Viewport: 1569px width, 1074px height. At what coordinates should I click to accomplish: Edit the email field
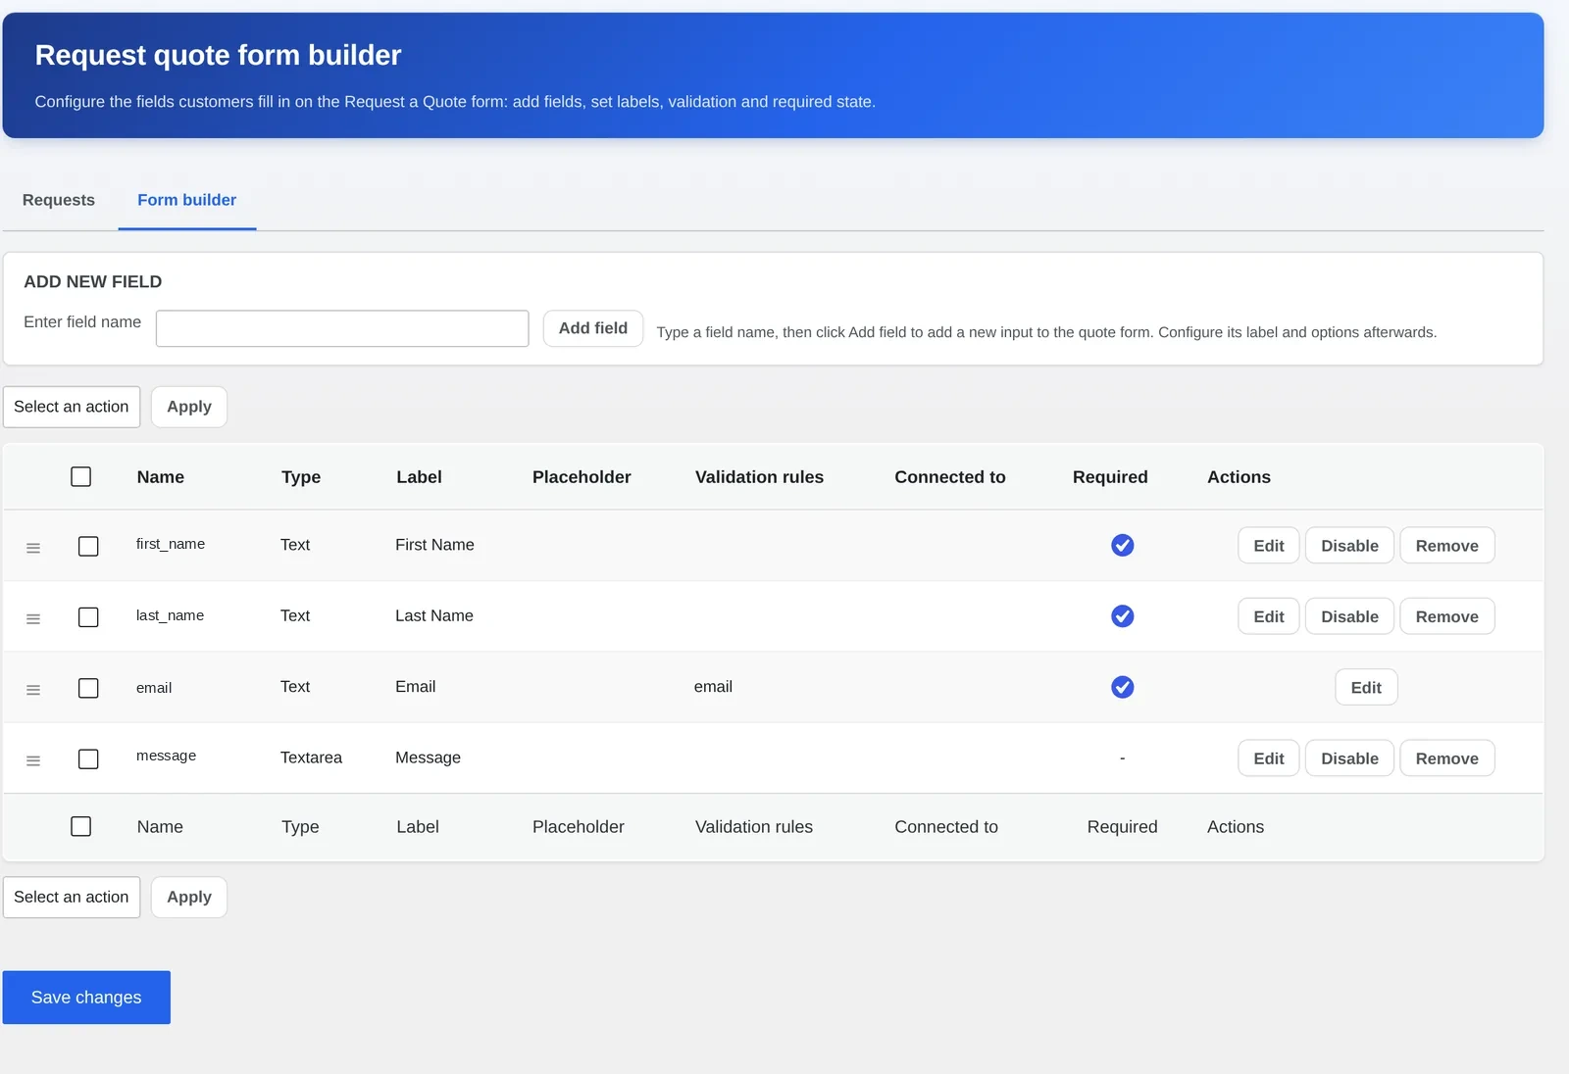(x=1366, y=687)
